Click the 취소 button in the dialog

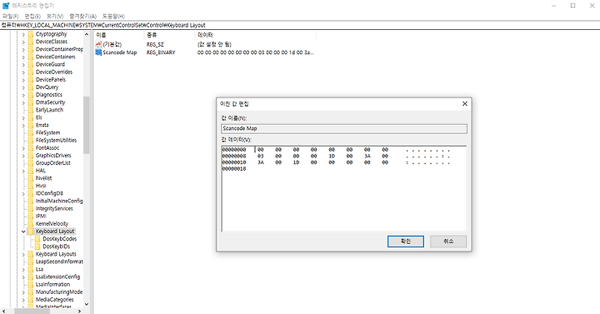coord(448,242)
